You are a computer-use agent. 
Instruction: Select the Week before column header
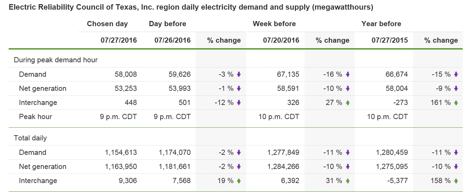pos(274,24)
